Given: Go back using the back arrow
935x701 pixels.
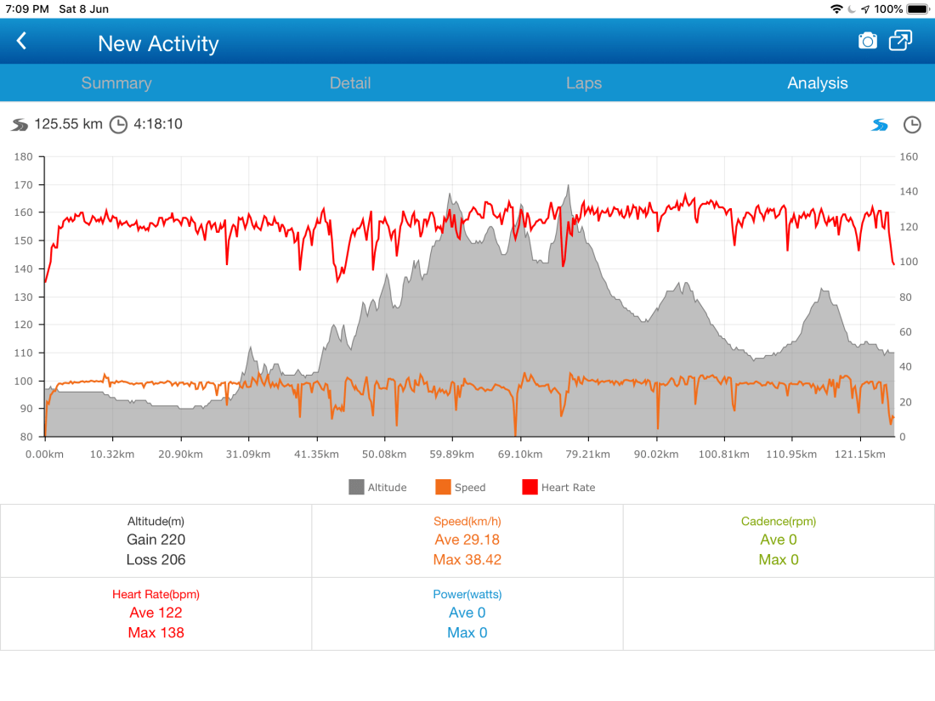Looking at the screenshot, I should (22, 42).
